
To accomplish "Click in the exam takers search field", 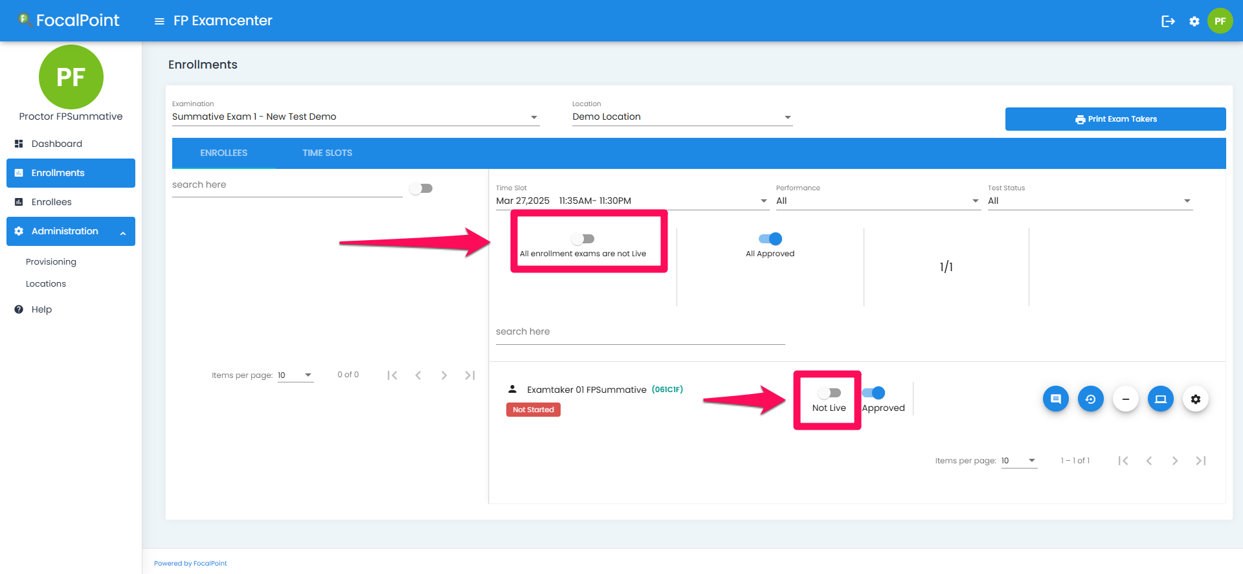I will [640, 332].
